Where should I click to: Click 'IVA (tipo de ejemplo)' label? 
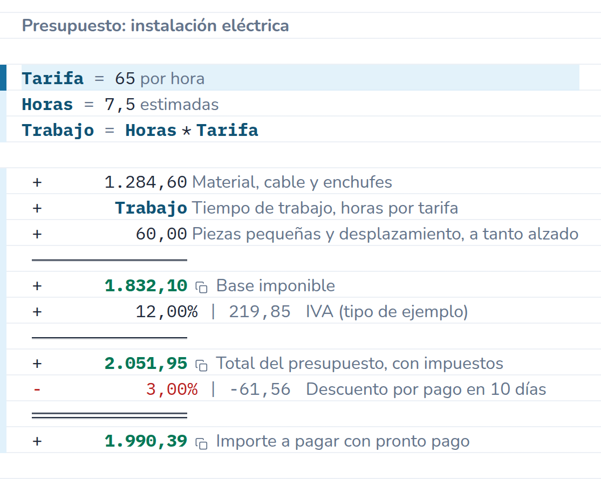point(387,312)
